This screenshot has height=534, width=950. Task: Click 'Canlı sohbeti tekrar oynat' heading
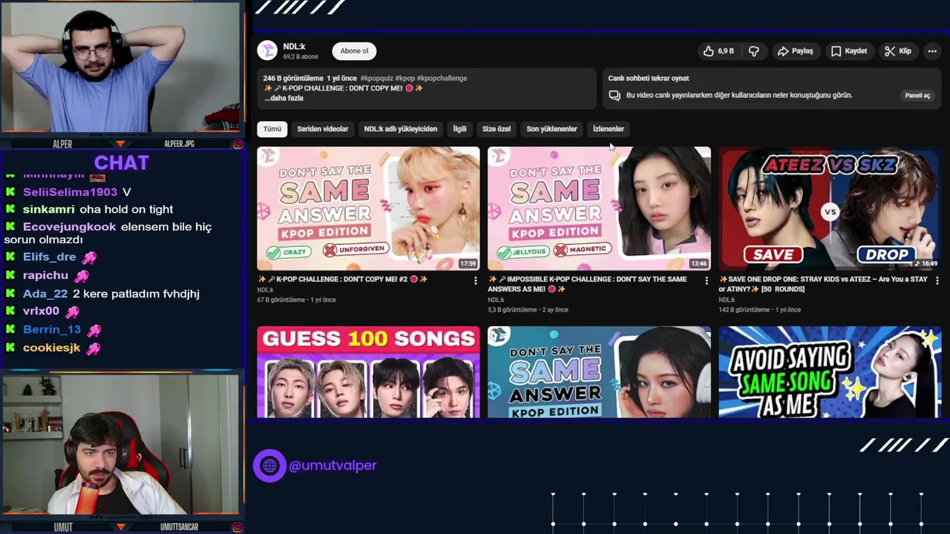tap(649, 78)
